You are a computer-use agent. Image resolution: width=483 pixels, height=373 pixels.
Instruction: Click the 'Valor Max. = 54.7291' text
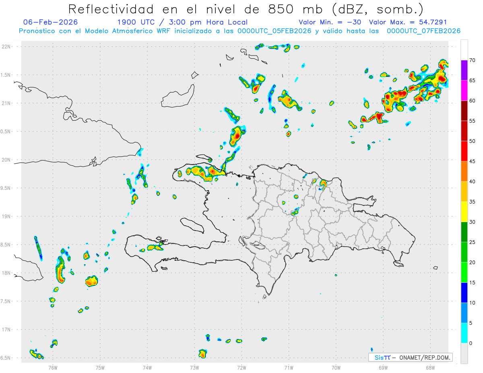(408, 22)
